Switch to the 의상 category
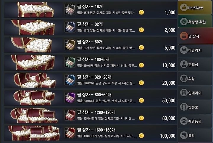213x143 pixels. click(195, 78)
